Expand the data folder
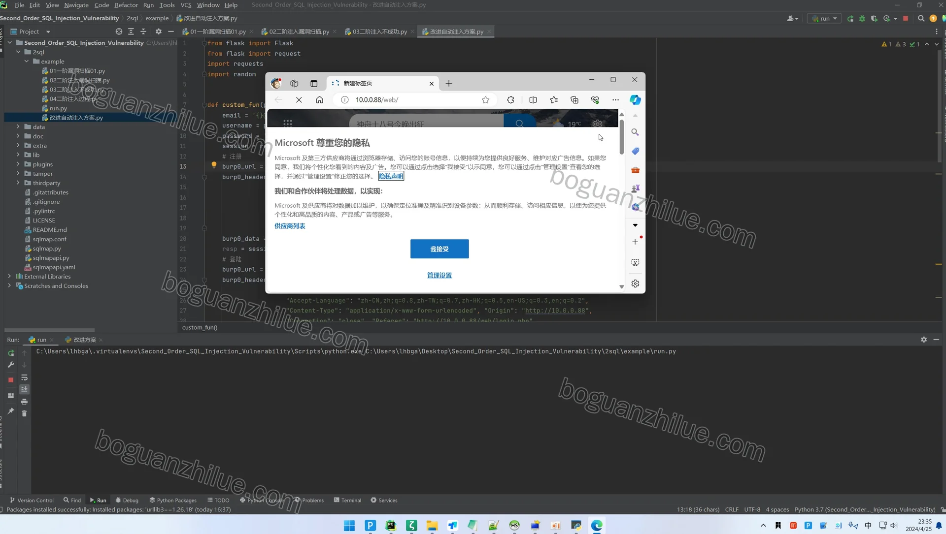Viewport: 946px width, 534px height. point(18,127)
